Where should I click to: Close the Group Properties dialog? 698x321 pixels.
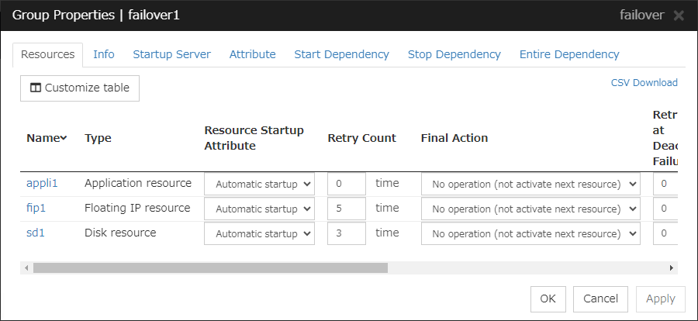(679, 16)
